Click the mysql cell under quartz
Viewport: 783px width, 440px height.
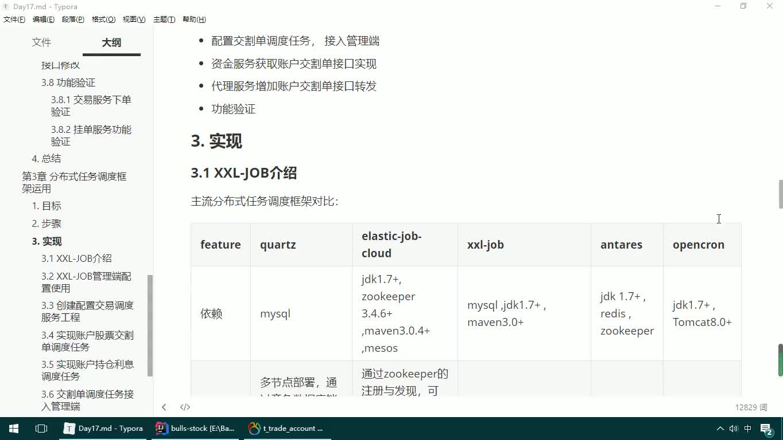tap(301, 313)
